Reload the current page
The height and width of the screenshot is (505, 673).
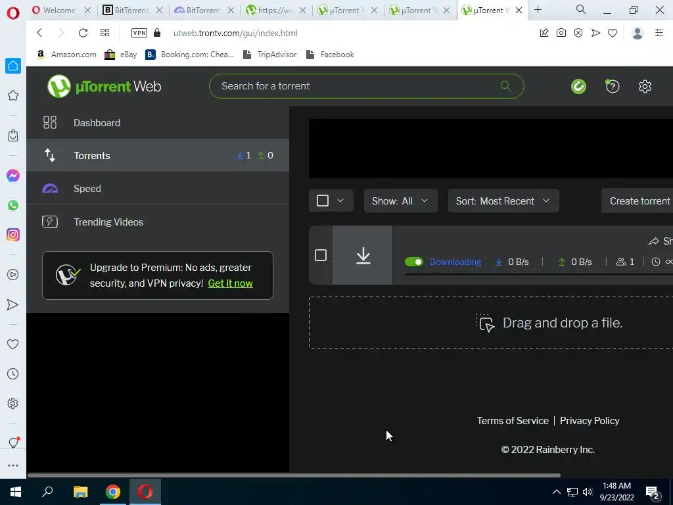83,33
